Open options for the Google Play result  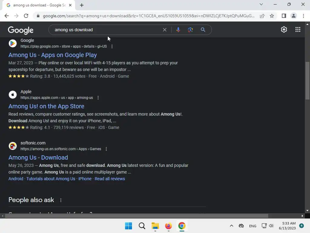pos(112,46)
